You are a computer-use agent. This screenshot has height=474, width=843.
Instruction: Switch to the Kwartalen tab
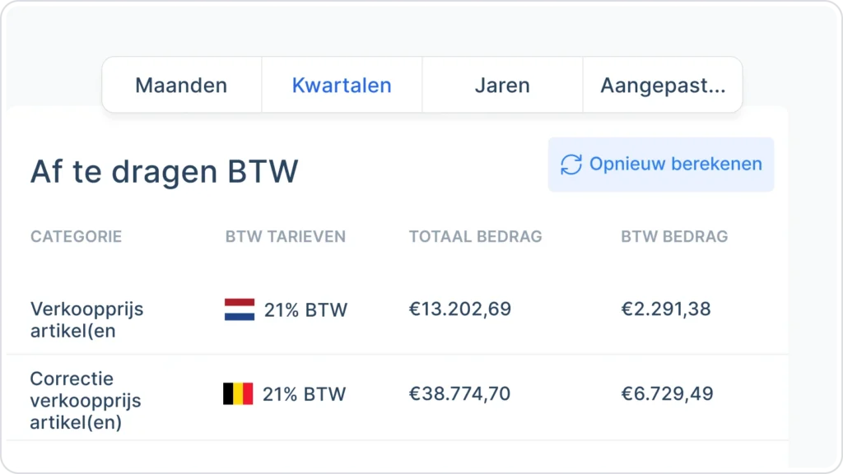[342, 85]
